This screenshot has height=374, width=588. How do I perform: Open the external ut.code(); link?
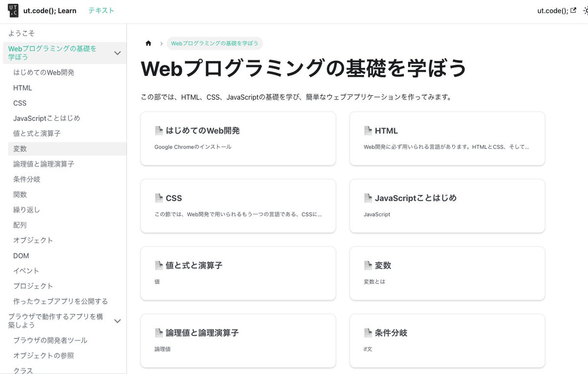point(557,11)
